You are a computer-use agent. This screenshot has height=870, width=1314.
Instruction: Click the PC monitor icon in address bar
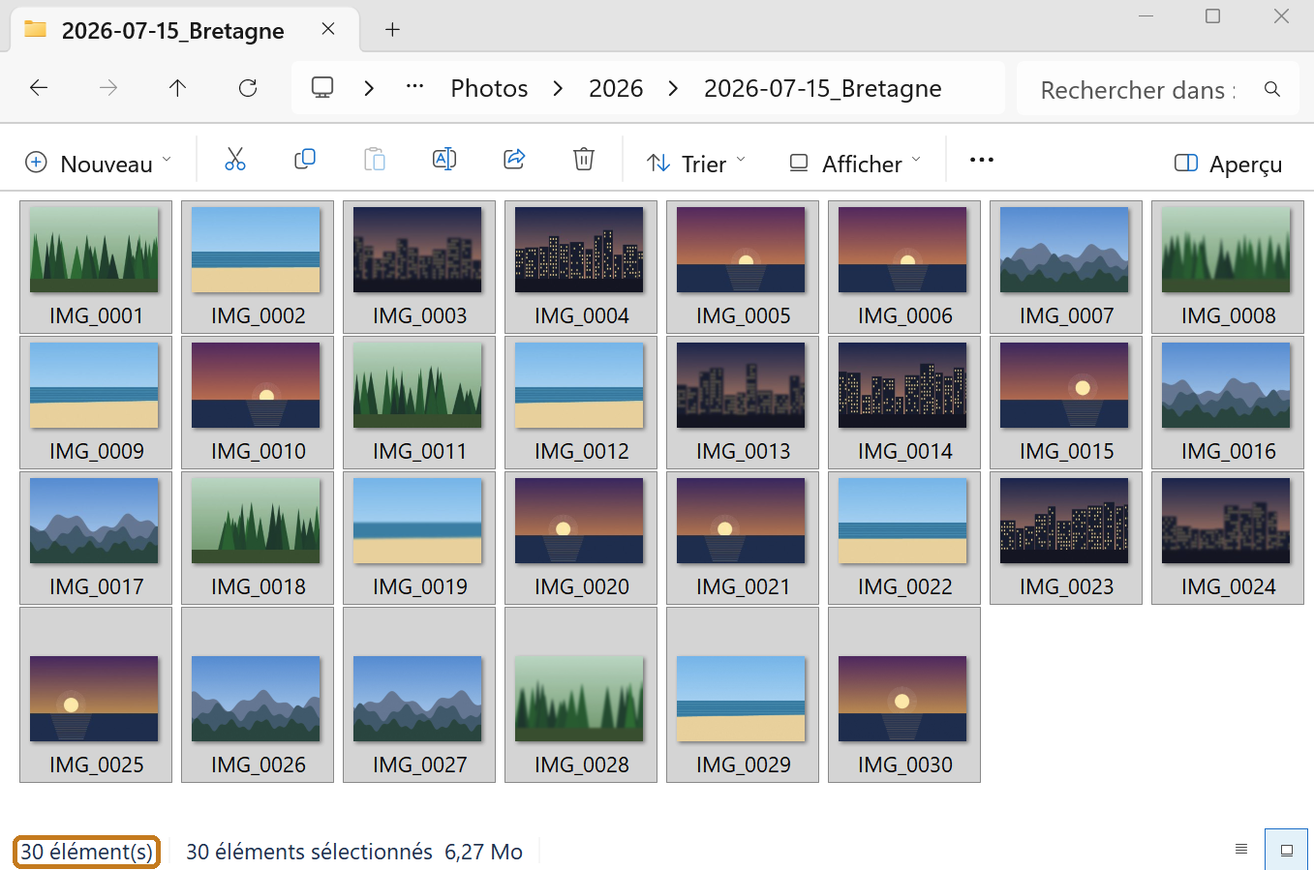322,88
